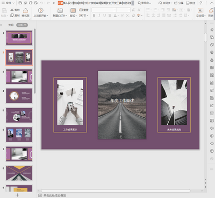Click the Print icon in quick access toolbar
The height and width of the screenshot is (198, 215).
(31, 3)
